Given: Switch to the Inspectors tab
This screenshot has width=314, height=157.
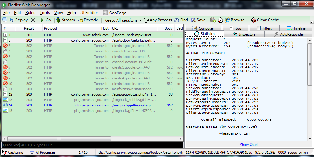Looking at the screenshot, I should pos(244,34).
